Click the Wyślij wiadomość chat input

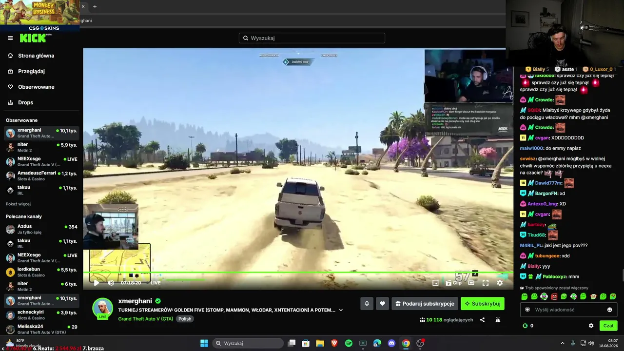tap(568, 310)
